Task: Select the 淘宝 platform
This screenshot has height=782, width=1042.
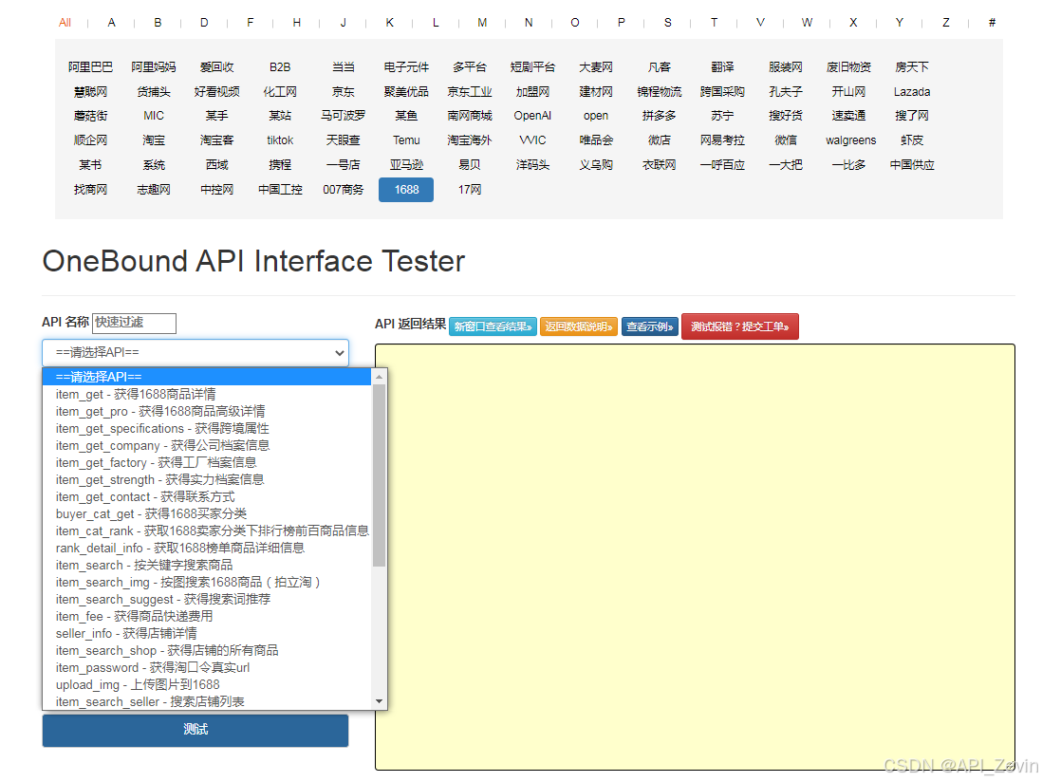Action: 154,140
